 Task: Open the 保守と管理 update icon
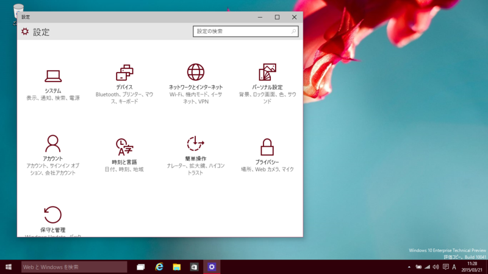coord(53,215)
